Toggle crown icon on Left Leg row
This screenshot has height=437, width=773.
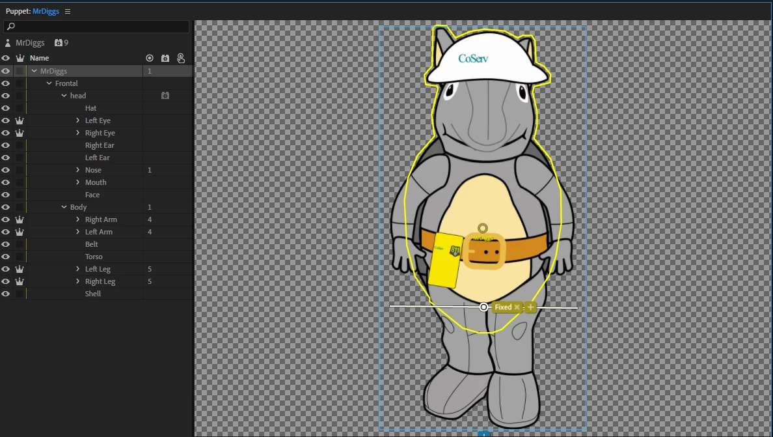[20, 269]
